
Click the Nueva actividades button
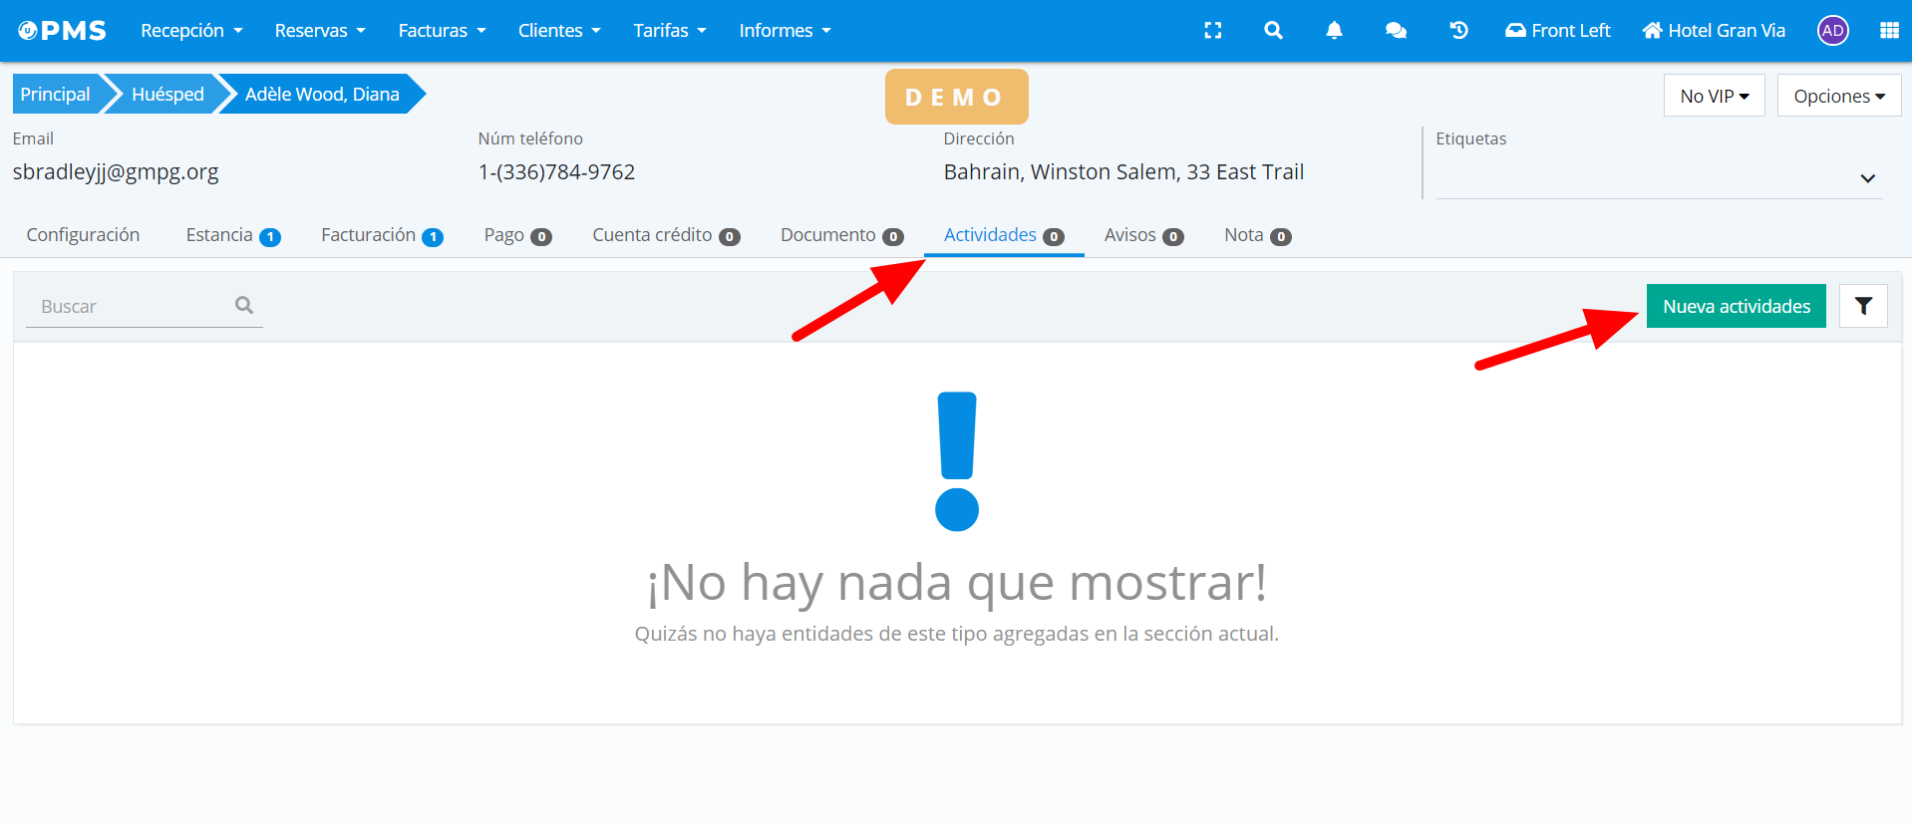[1736, 306]
